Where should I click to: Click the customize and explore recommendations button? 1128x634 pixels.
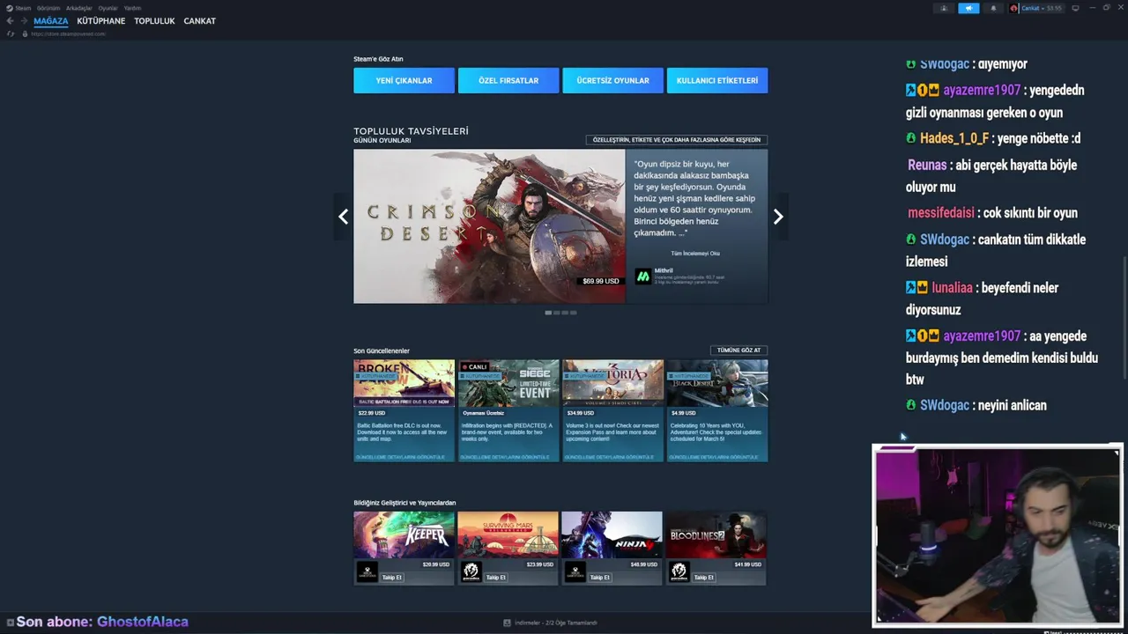(677, 140)
